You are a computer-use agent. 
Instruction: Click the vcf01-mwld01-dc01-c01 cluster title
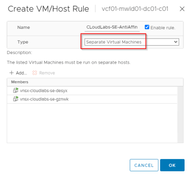coord(135,9)
